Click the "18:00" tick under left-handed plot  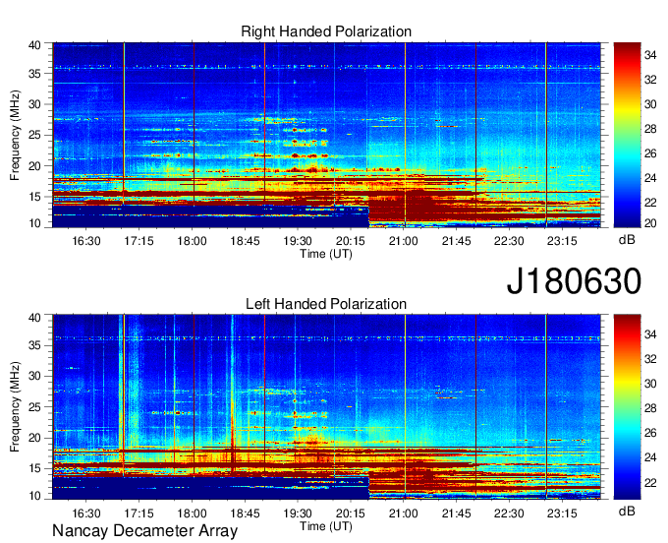[x=192, y=513]
